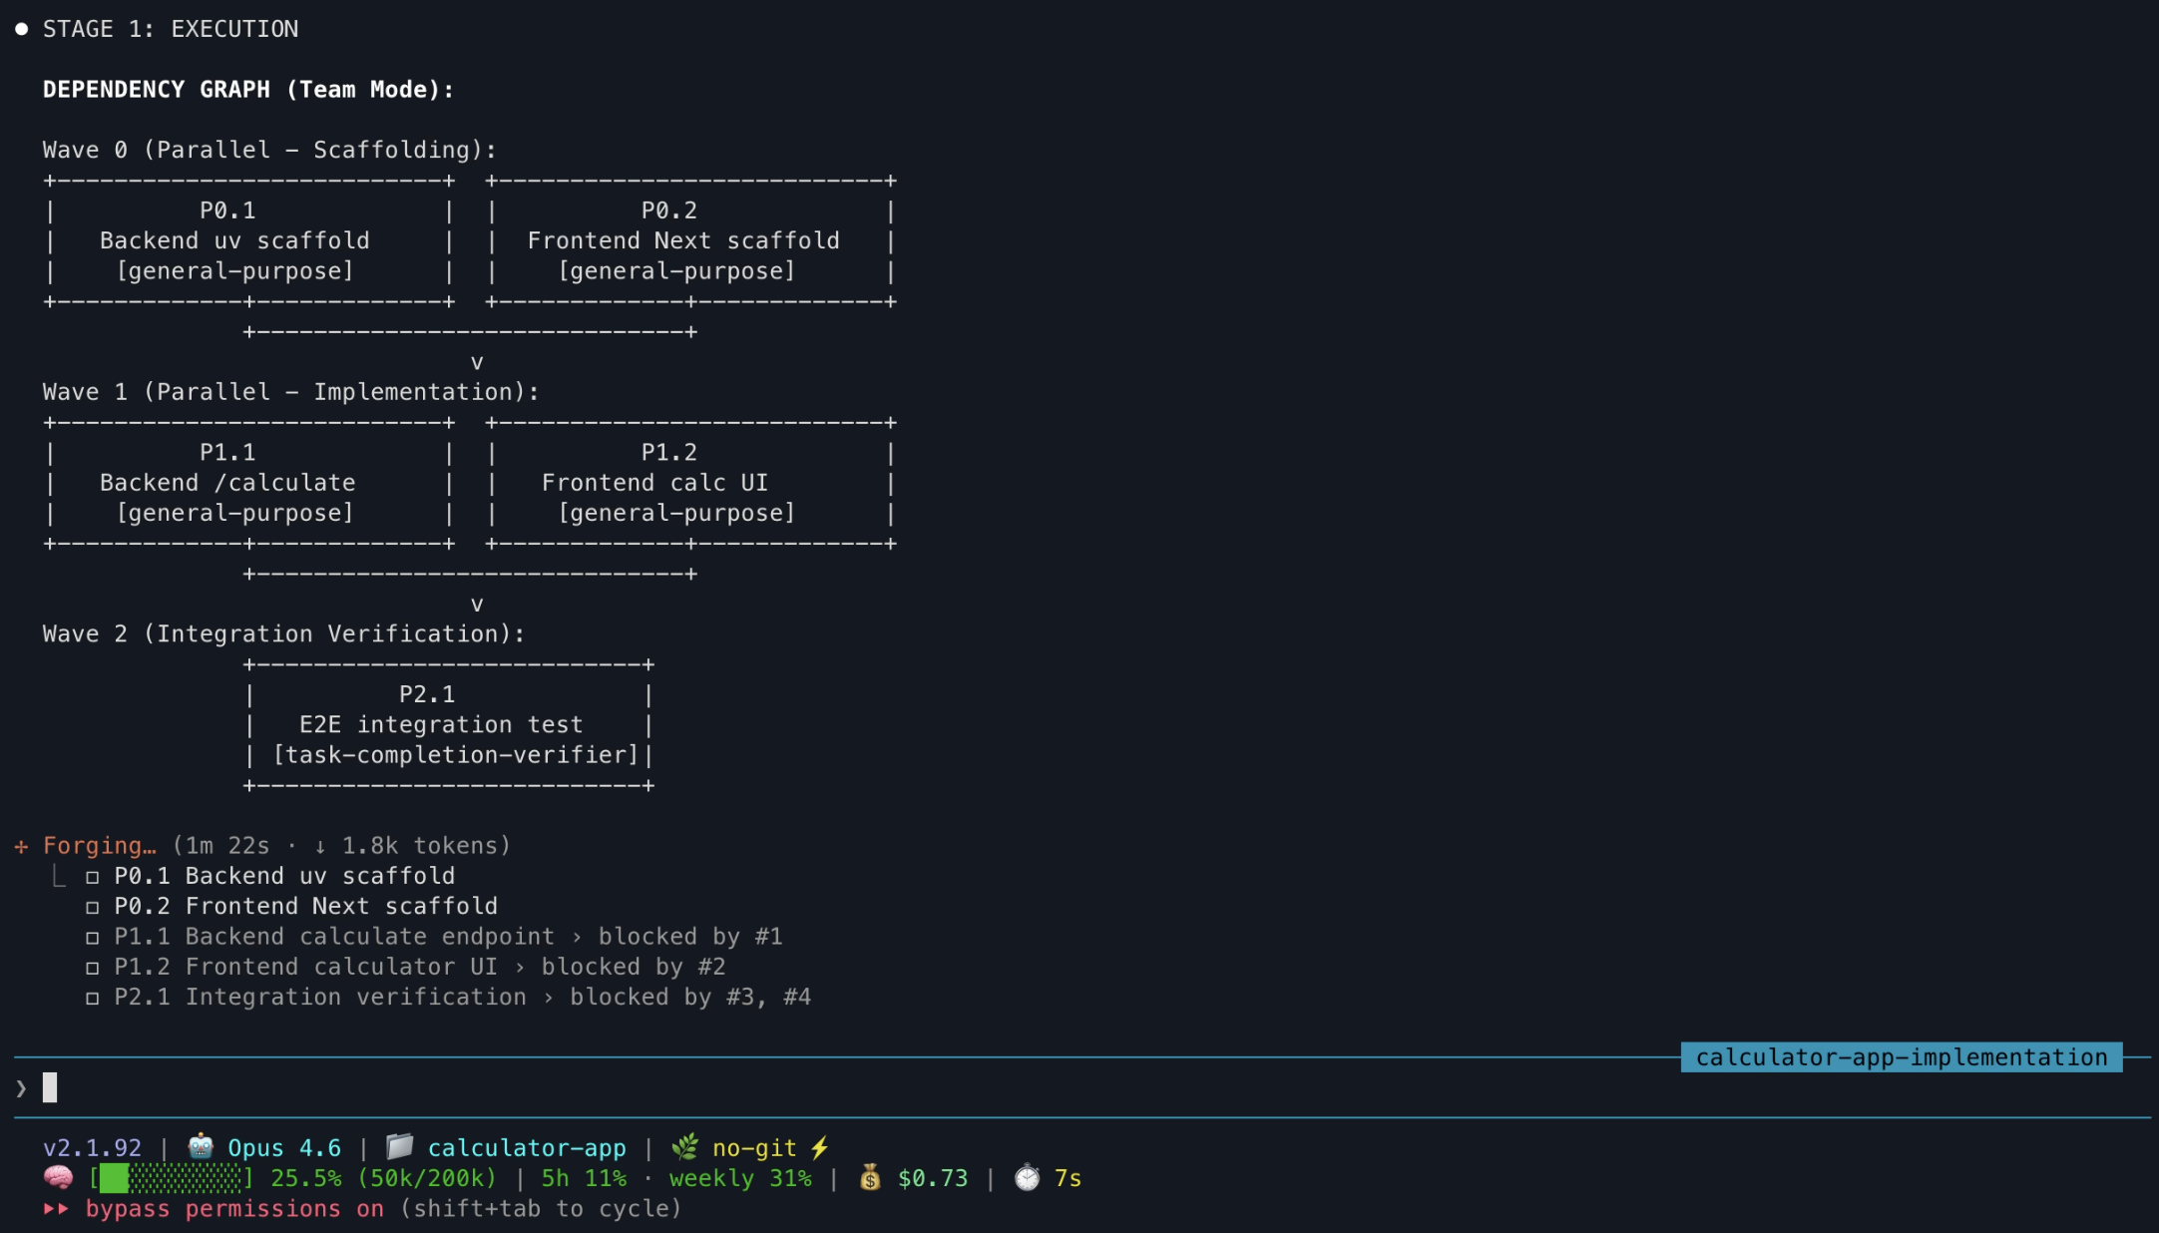The image size is (2159, 1233).
Task: Click the 7s timer value
Action: tap(1069, 1178)
